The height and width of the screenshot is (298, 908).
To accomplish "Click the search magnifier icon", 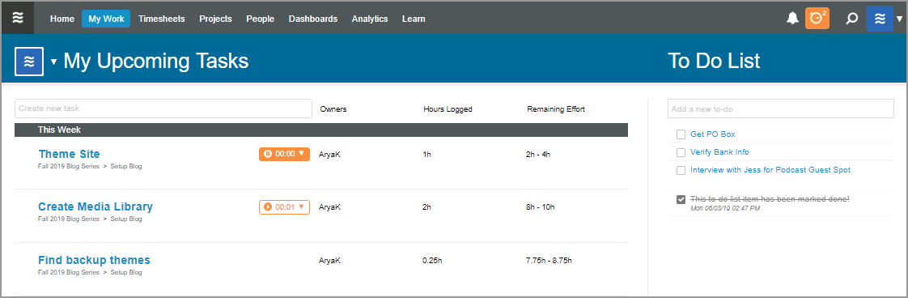I will [x=851, y=19].
